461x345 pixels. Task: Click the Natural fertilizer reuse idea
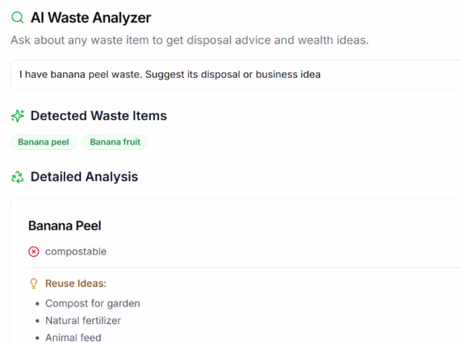tap(83, 320)
